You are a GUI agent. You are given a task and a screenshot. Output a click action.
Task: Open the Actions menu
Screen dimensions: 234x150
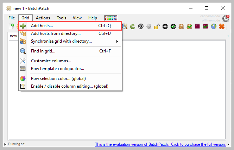43,18
